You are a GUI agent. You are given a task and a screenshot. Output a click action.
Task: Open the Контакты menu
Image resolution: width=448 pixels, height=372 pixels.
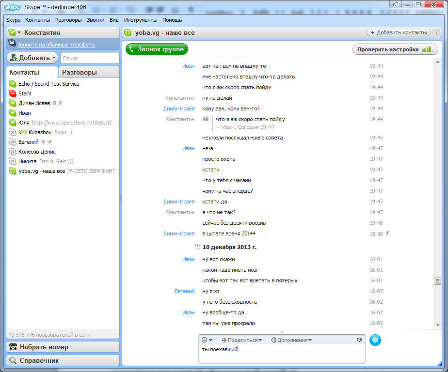tap(38, 20)
